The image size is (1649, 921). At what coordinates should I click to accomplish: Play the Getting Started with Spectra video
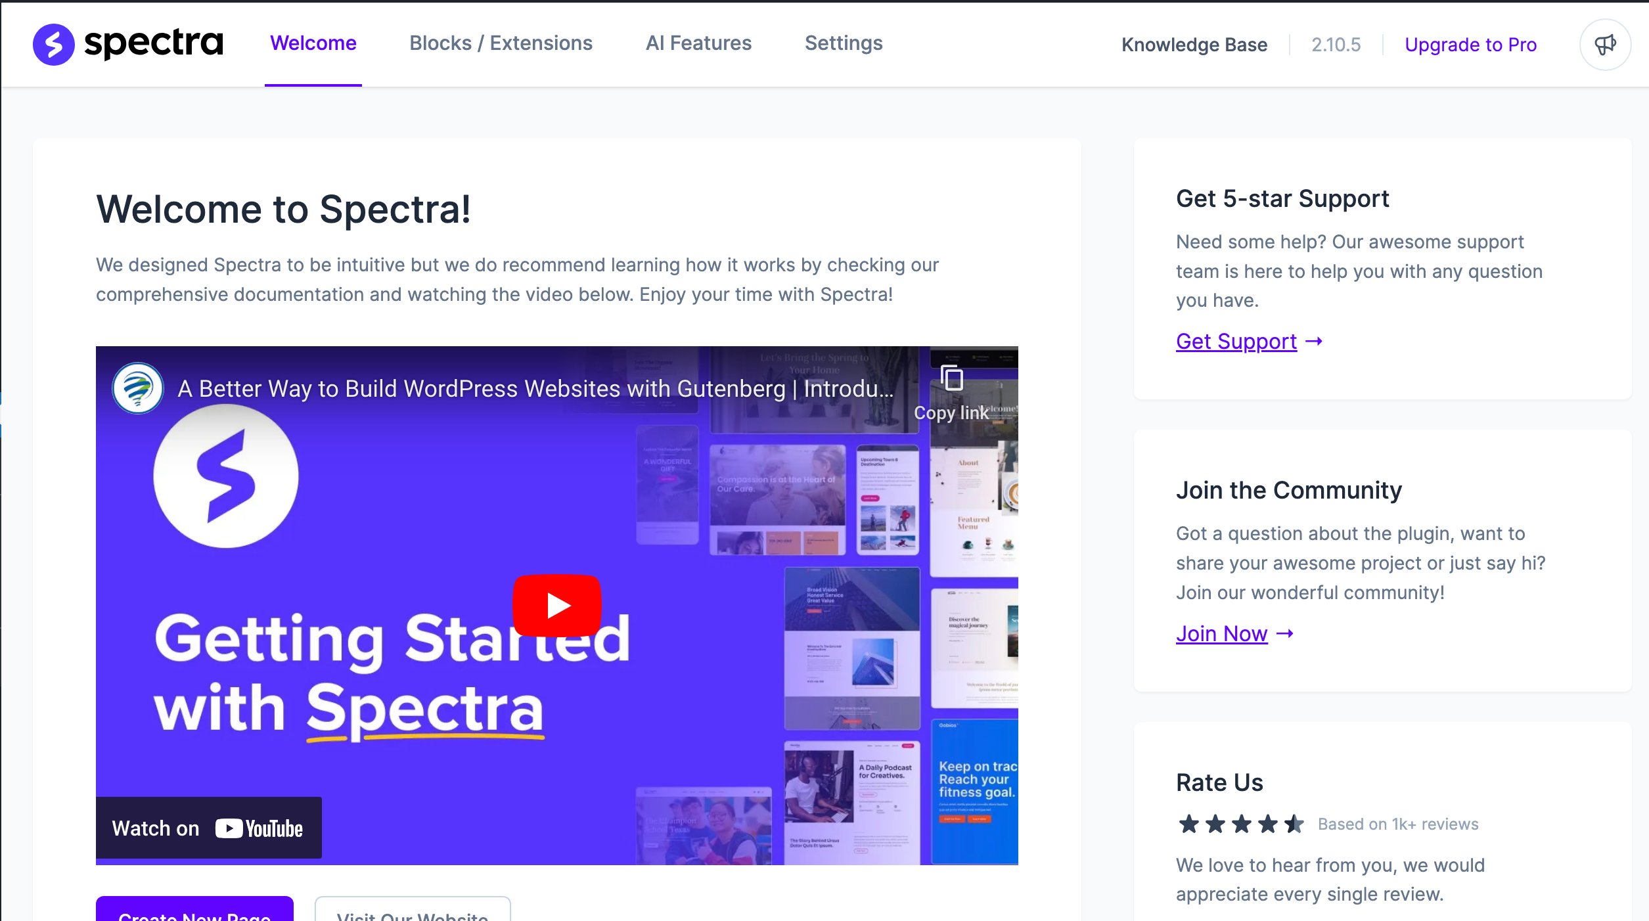point(556,604)
